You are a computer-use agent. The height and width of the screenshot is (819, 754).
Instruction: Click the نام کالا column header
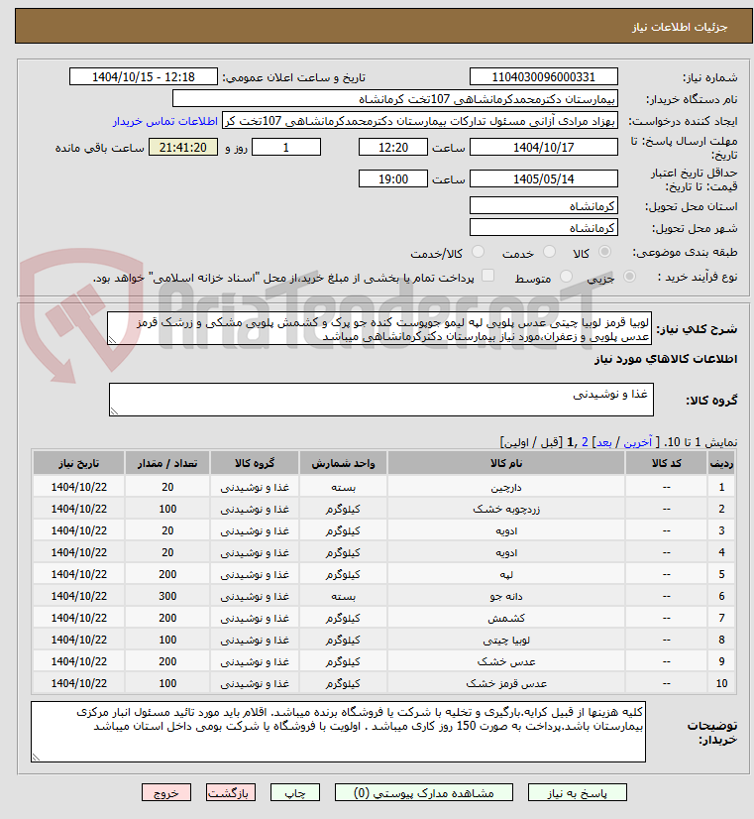pyautogui.click(x=506, y=463)
